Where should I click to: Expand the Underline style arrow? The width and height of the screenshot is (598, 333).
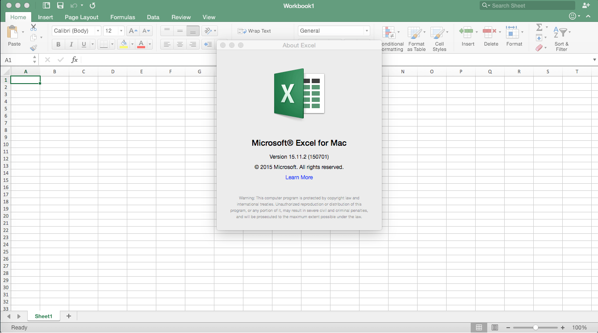tap(92, 44)
